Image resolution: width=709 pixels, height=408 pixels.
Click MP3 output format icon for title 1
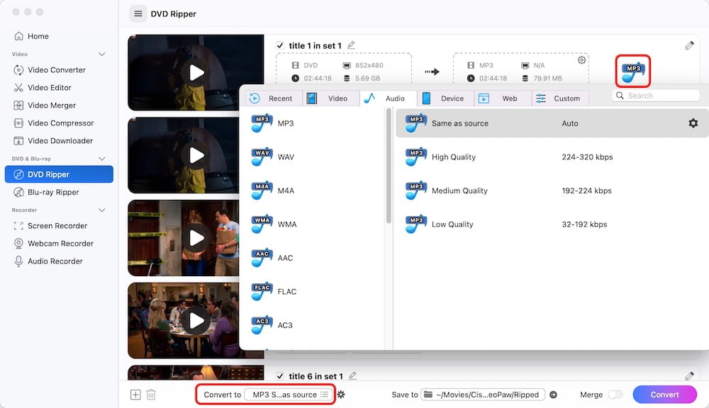[x=632, y=72]
